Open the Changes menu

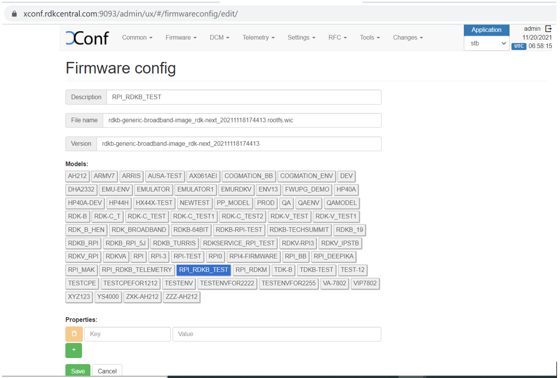click(408, 38)
